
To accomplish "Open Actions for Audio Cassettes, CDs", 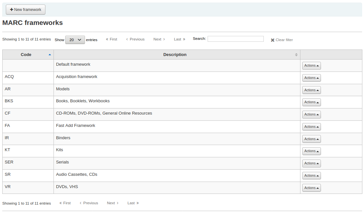I will click(311, 176).
